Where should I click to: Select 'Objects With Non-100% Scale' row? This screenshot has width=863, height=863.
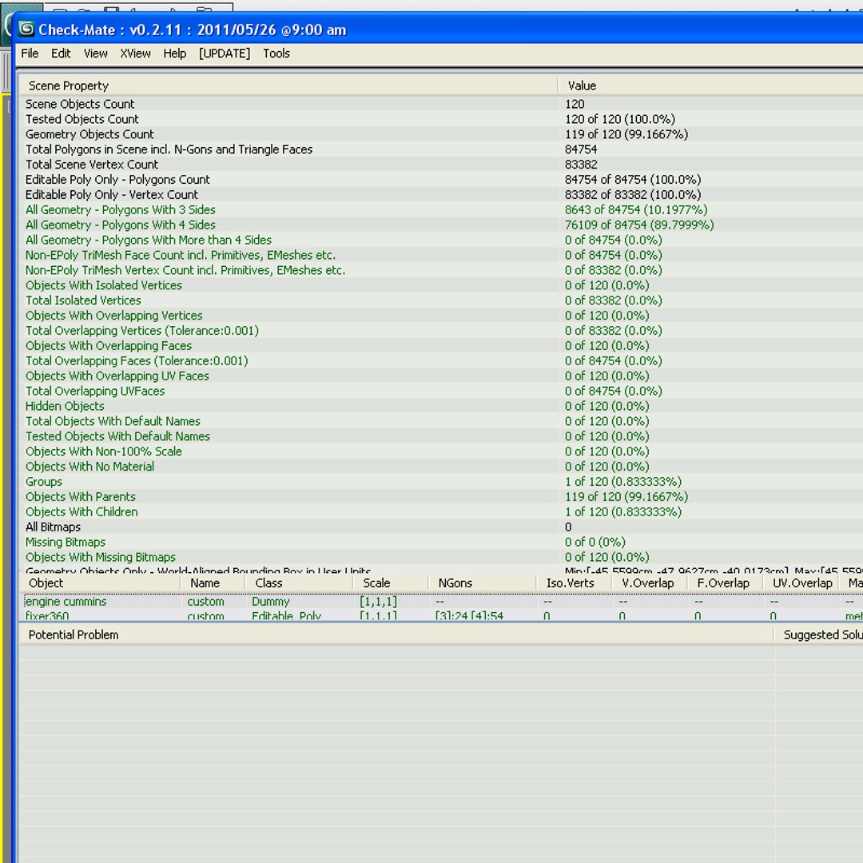click(441, 451)
